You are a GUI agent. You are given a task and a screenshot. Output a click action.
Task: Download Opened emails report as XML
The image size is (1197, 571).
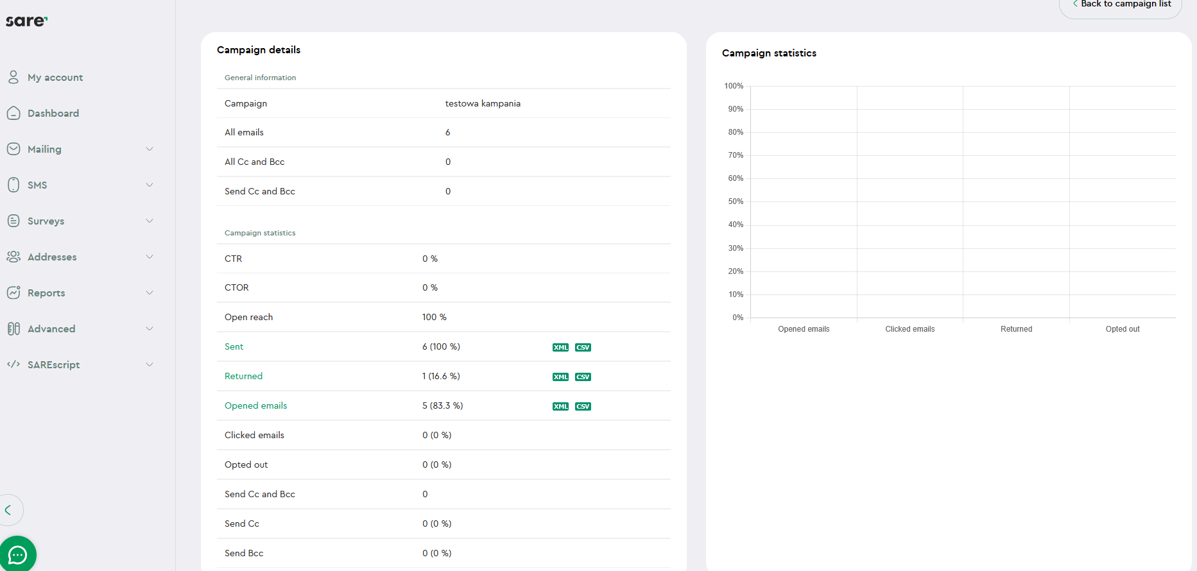click(x=560, y=406)
